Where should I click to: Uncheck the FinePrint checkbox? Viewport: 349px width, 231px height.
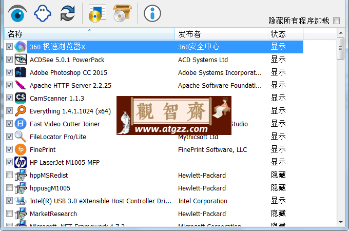pos(9,149)
